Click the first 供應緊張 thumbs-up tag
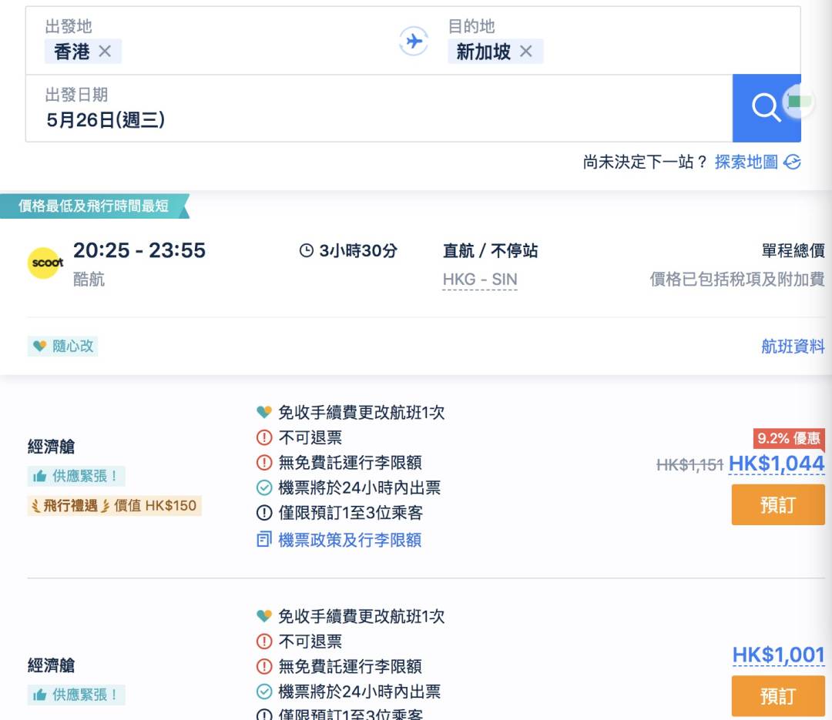832x720 pixels. tap(76, 476)
